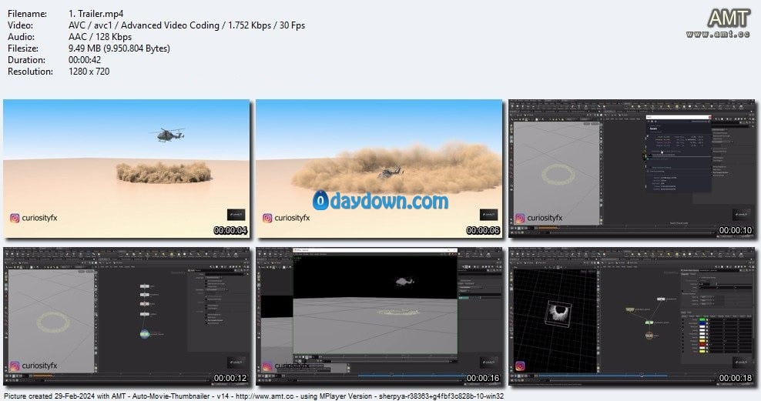Click the video codec line AVC / avc1
Image resolution: width=761 pixels, height=401 pixels.
(187, 25)
